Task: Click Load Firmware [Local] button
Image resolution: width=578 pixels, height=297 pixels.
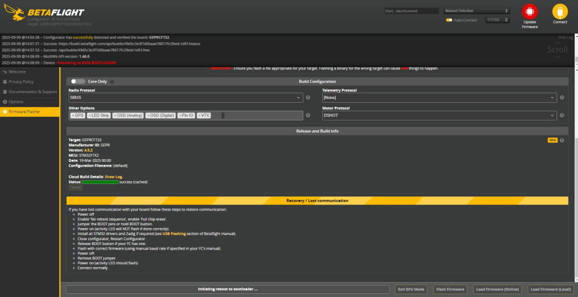Action: (x=551, y=289)
